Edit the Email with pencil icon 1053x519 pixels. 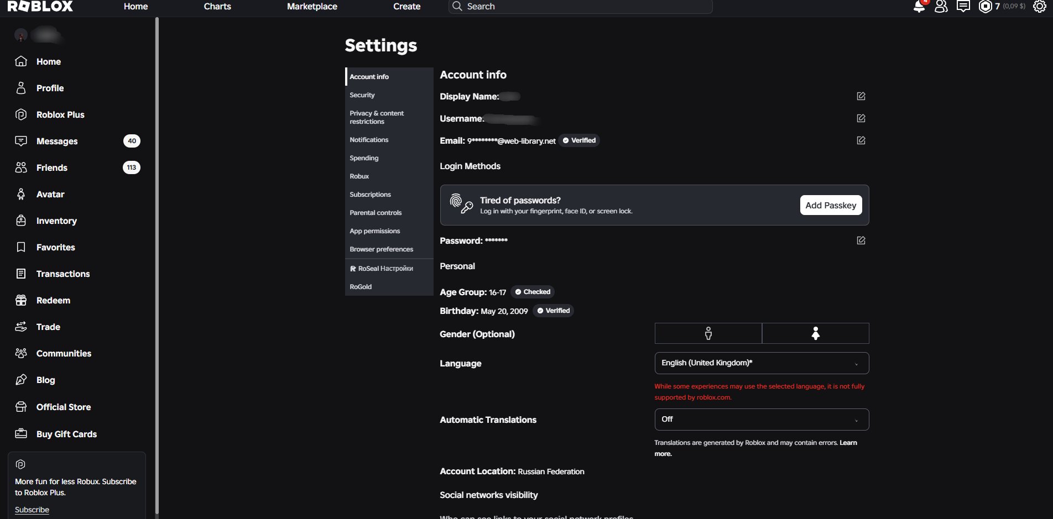[861, 140]
